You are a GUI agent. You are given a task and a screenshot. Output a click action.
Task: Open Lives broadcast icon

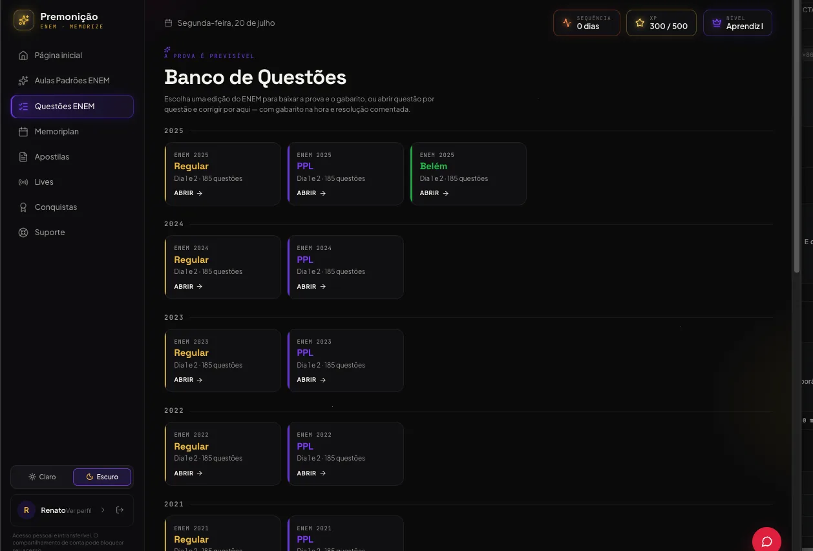point(23,182)
